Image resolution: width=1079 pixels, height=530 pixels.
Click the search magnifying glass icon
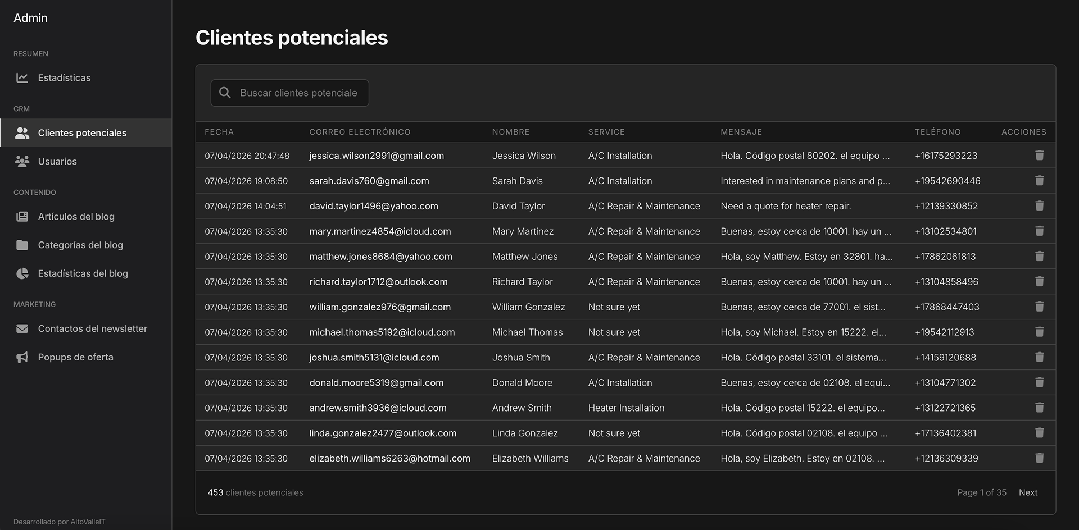(225, 93)
